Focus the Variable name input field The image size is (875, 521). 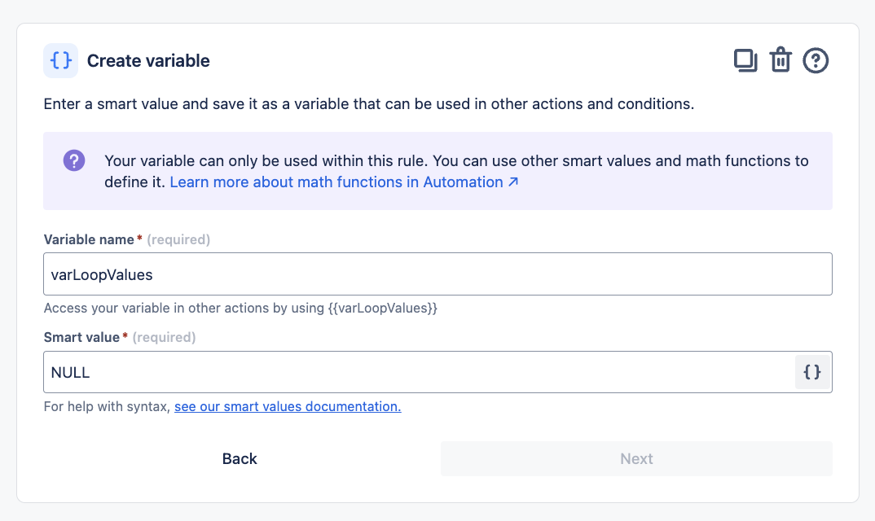(437, 274)
